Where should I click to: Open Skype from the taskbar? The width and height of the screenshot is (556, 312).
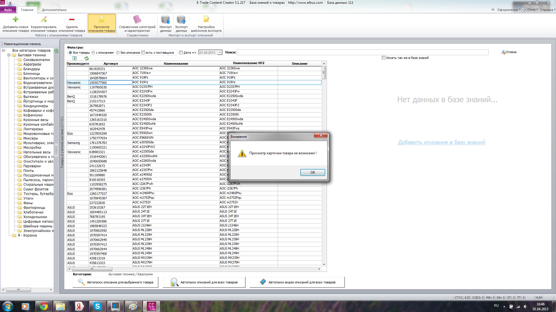pyautogui.click(x=98, y=306)
